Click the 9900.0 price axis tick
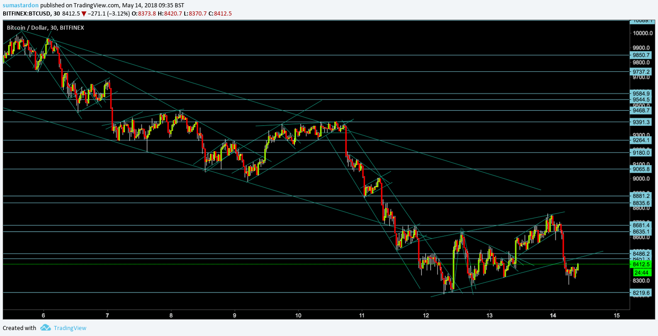 point(641,48)
